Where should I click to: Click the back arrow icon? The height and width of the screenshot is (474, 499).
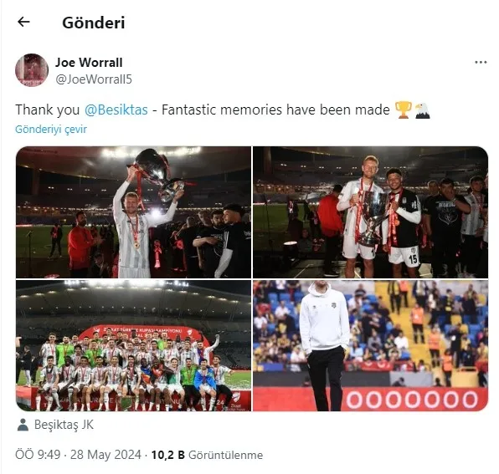click(x=23, y=22)
